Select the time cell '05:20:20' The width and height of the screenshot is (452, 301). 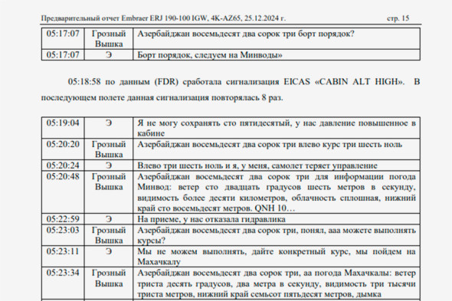(x=63, y=149)
